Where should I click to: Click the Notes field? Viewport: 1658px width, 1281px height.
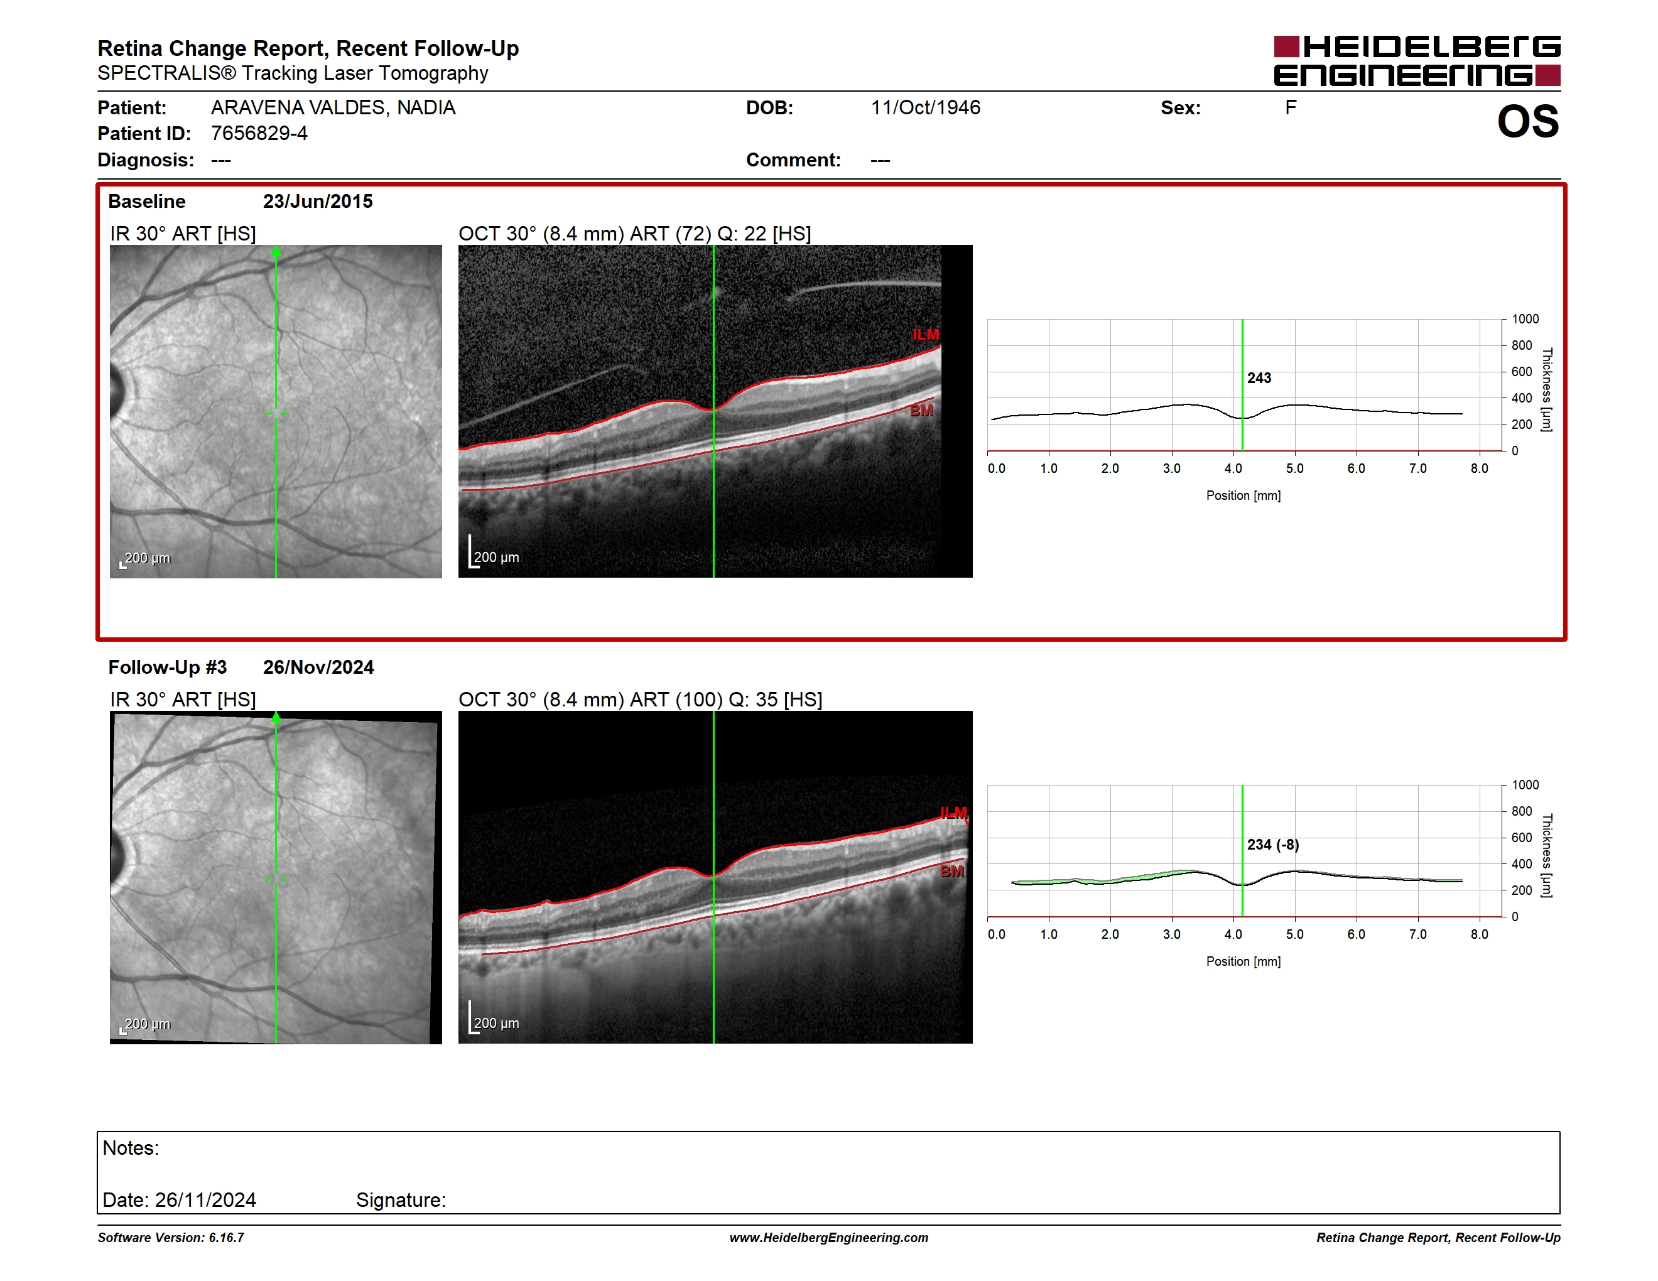(828, 1172)
